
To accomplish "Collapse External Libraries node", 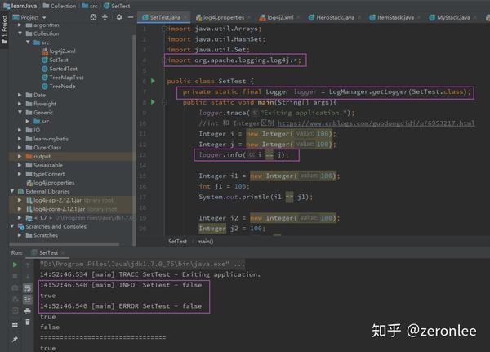I will click(x=12, y=191).
